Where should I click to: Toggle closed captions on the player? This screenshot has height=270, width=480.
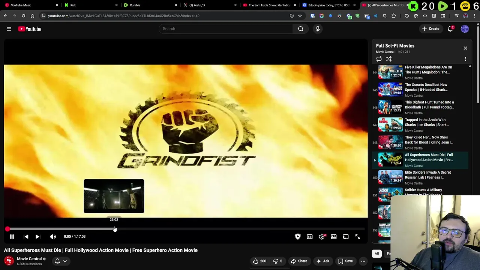tap(310, 237)
